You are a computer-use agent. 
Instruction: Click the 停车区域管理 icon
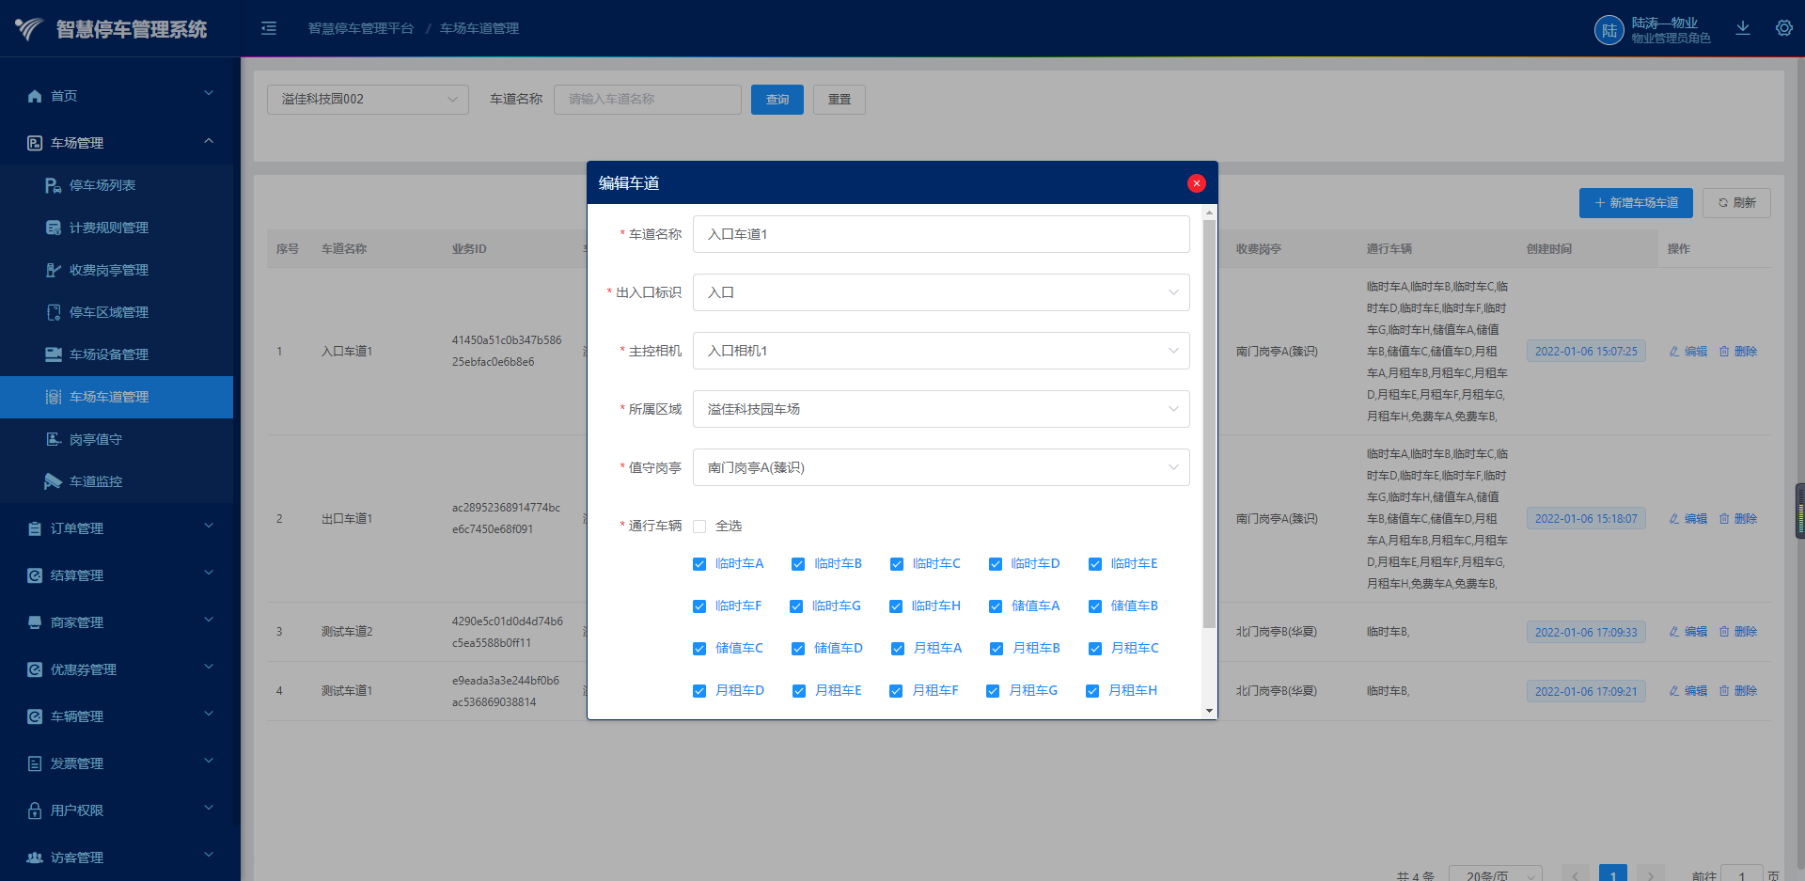tap(54, 312)
